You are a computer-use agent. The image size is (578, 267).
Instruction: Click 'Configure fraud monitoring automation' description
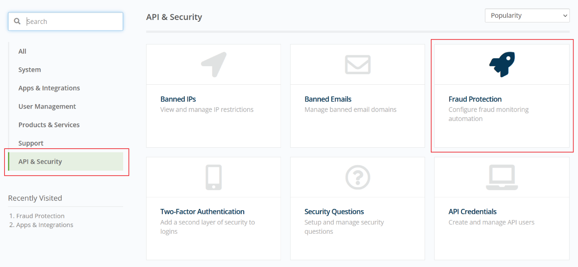(x=489, y=114)
